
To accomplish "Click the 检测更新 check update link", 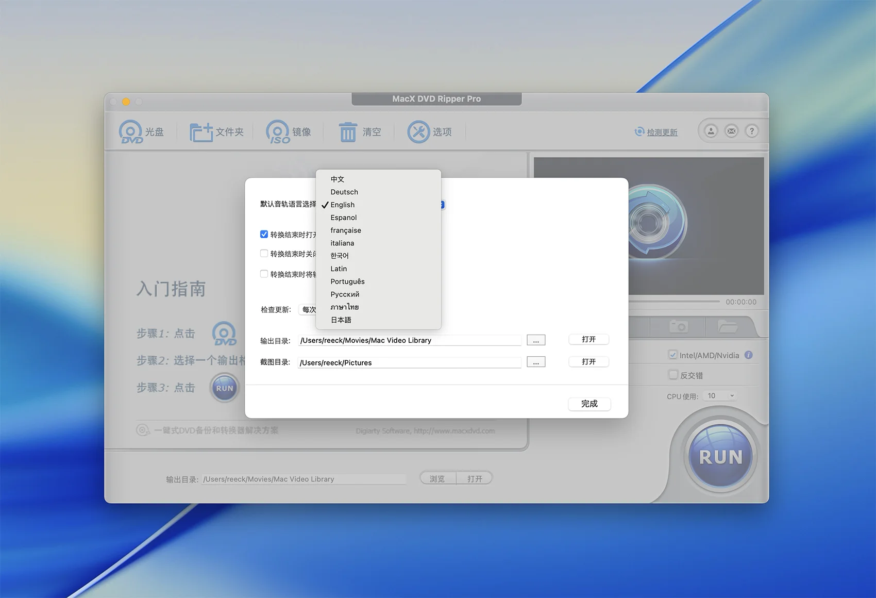I will pyautogui.click(x=662, y=132).
